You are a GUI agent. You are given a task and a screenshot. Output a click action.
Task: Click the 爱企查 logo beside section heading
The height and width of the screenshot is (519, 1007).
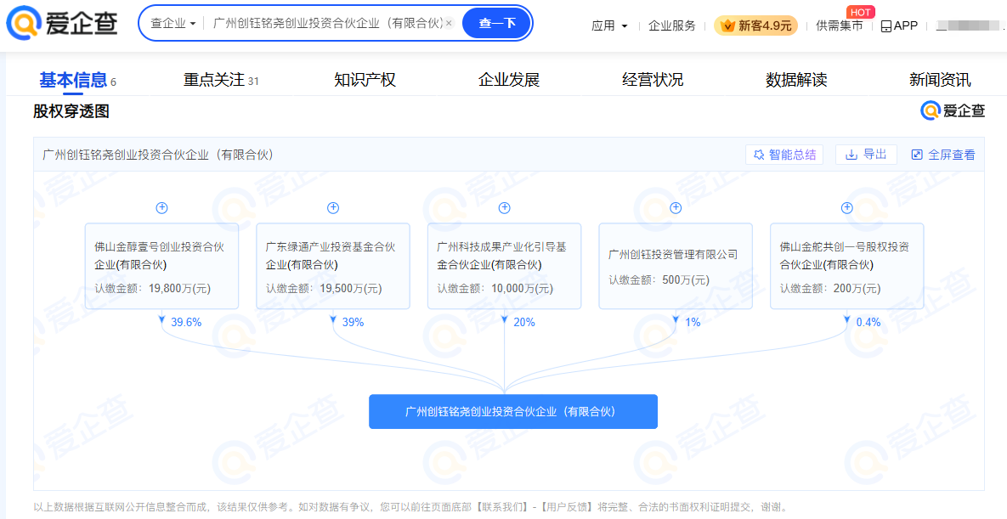coord(953,110)
